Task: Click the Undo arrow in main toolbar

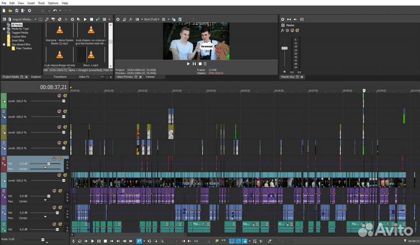Action: coord(55,10)
